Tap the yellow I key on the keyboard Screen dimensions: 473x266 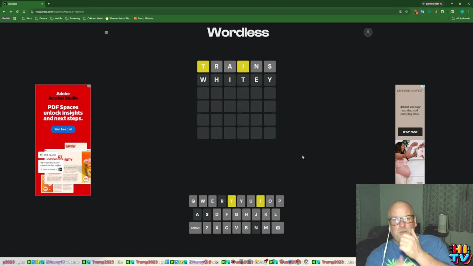coord(260,201)
